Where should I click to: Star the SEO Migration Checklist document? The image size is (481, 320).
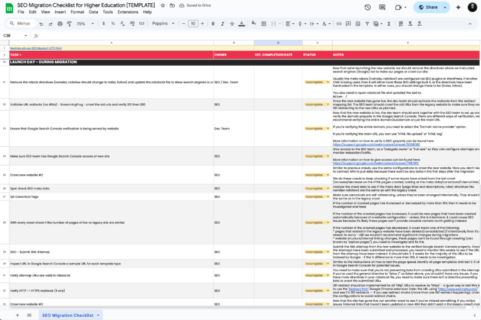coord(163,6)
